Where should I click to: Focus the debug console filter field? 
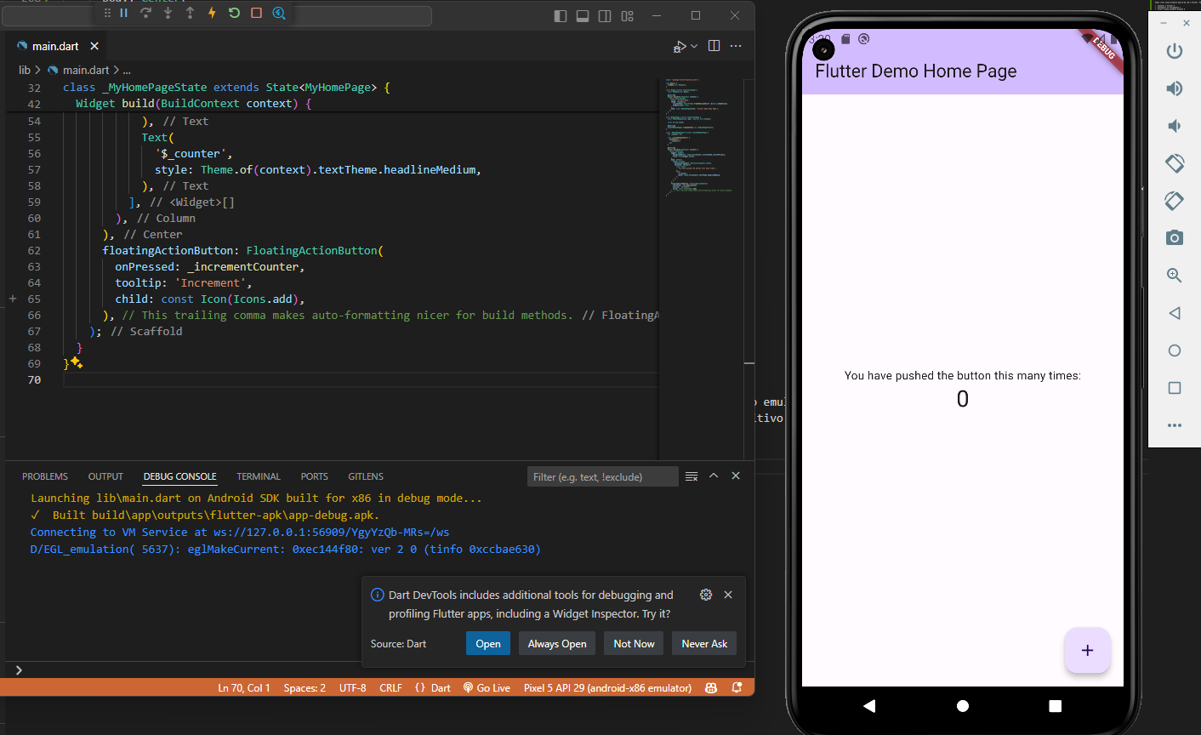coord(602,476)
